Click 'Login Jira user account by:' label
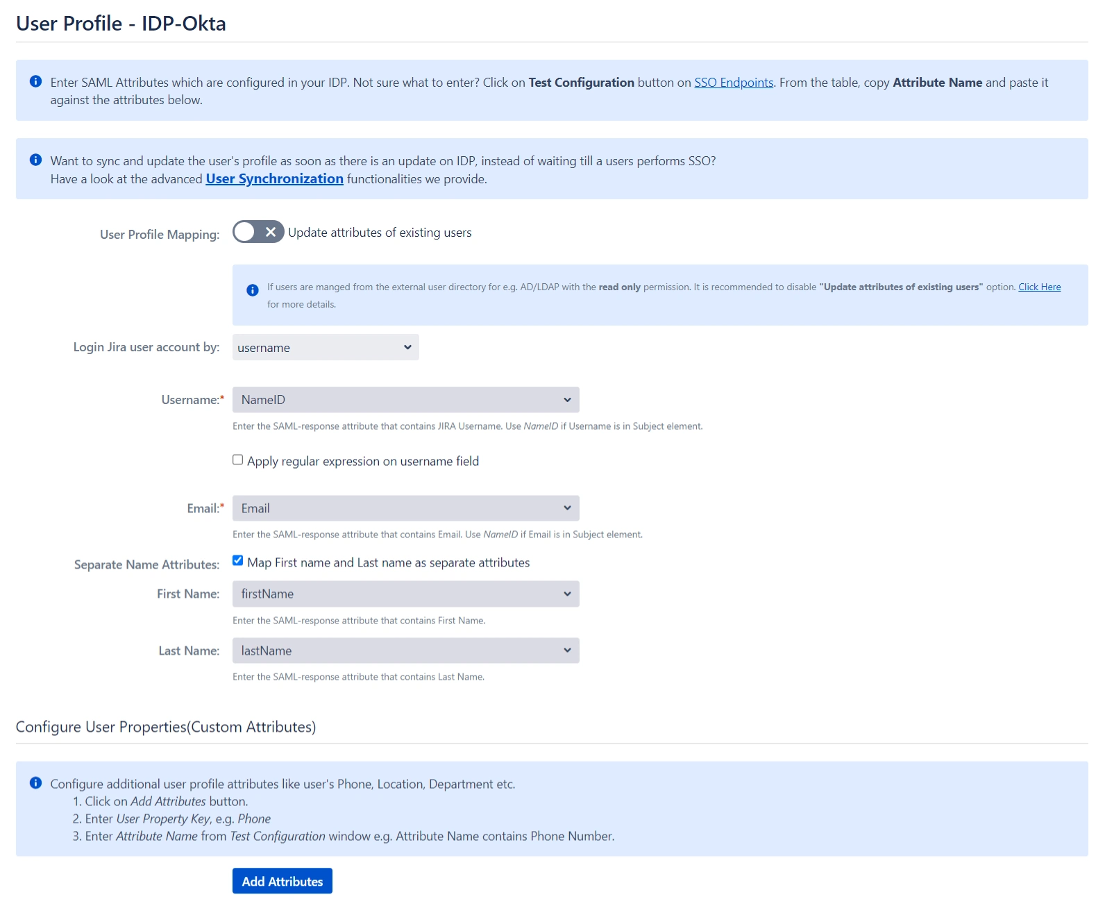Image resolution: width=1105 pixels, height=906 pixels. pyautogui.click(x=146, y=347)
